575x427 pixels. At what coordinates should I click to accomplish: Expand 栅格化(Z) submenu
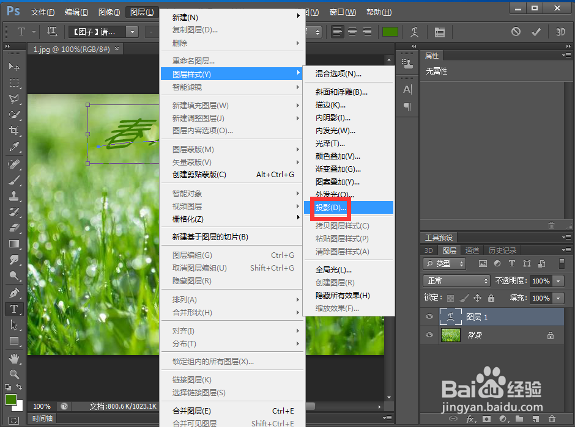tap(233, 219)
